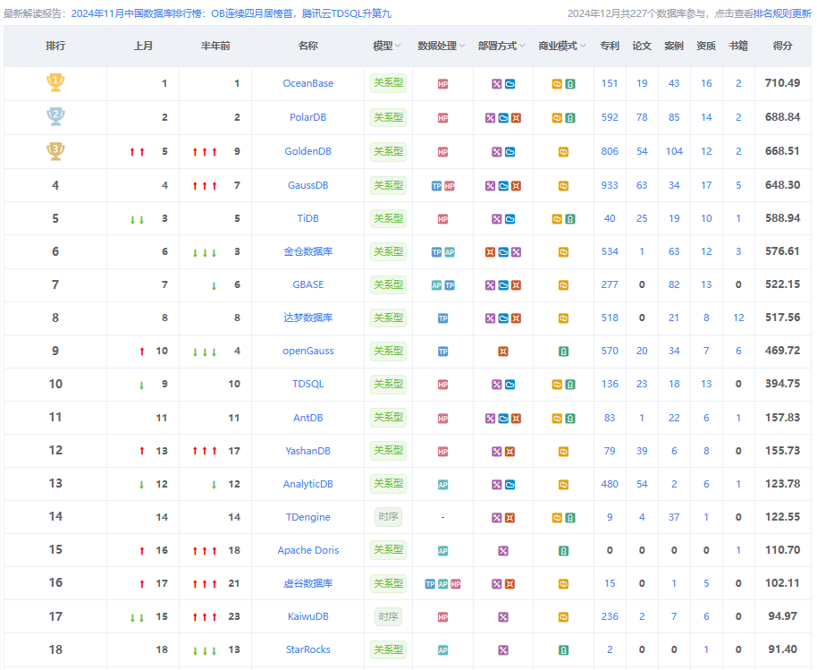Click the HP icon in YashanDB row
This screenshot has width=817, height=670.
click(x=442, y=452)
